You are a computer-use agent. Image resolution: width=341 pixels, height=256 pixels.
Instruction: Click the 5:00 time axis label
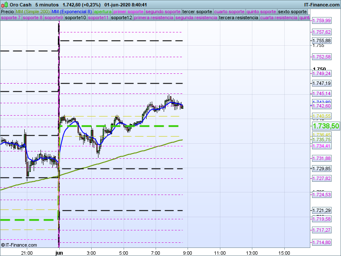124,253
